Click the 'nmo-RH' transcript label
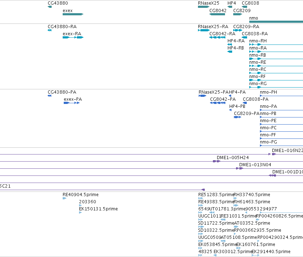Screen dimensions: 303x257 (258, 41)
